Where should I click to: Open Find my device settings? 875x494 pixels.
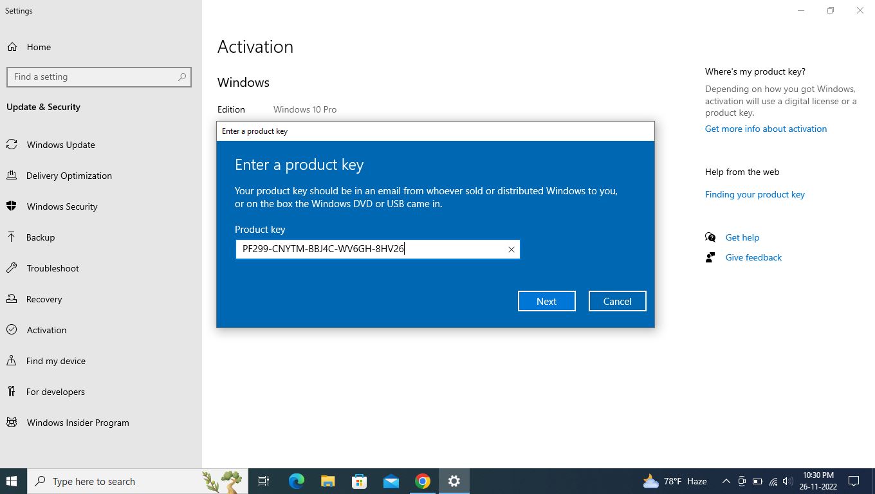click(55, 361)
